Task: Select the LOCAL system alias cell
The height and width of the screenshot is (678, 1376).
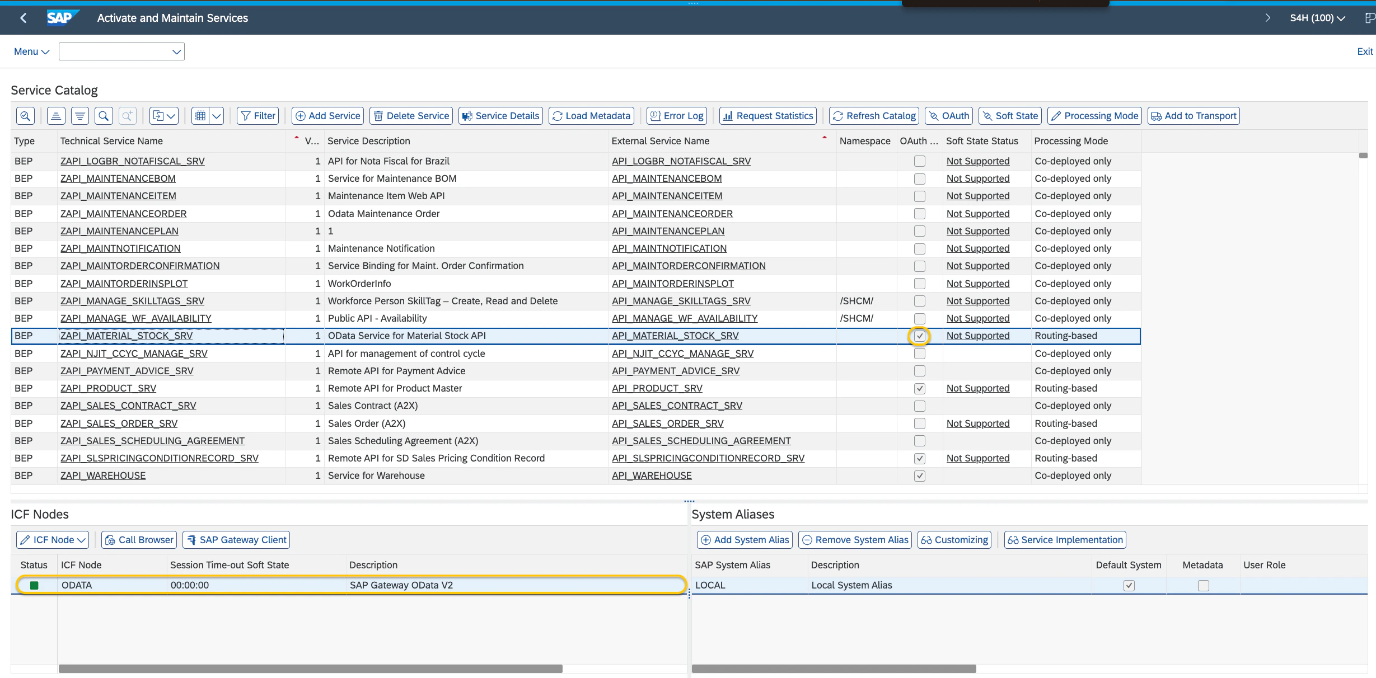Action: pyautogui.click(x=750, y=585)
